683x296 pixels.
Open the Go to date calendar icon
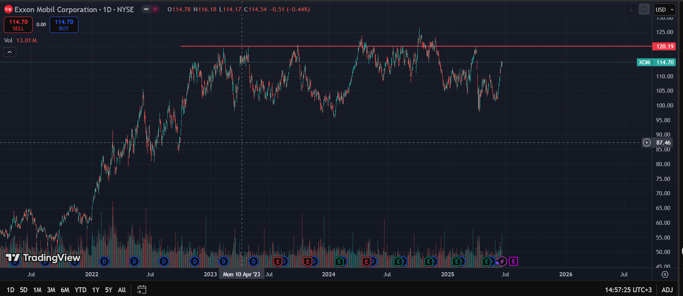click(x=142, y=290)
